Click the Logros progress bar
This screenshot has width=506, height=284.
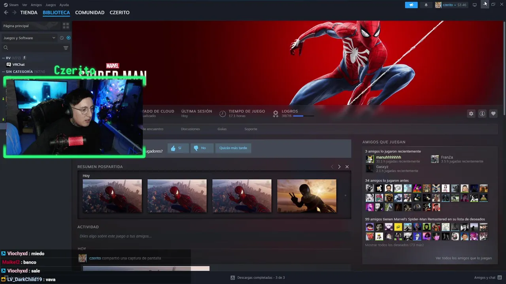304,116
